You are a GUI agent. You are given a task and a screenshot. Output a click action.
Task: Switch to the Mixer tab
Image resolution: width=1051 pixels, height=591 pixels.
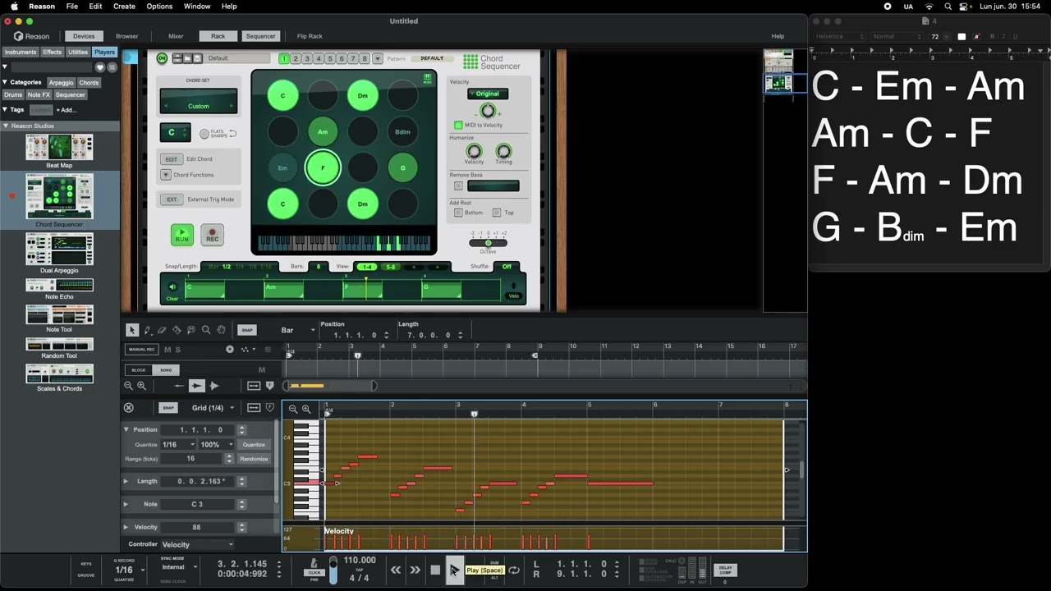click(176, 36)
